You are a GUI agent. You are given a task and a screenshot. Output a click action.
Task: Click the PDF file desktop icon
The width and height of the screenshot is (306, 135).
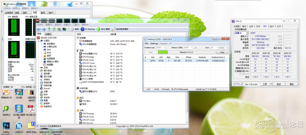click(x=31, y=110)
